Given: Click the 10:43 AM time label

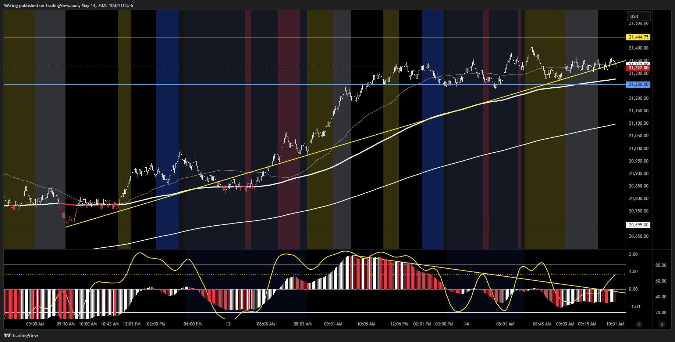Looking at the screenshot, I should tap(110, 324).
